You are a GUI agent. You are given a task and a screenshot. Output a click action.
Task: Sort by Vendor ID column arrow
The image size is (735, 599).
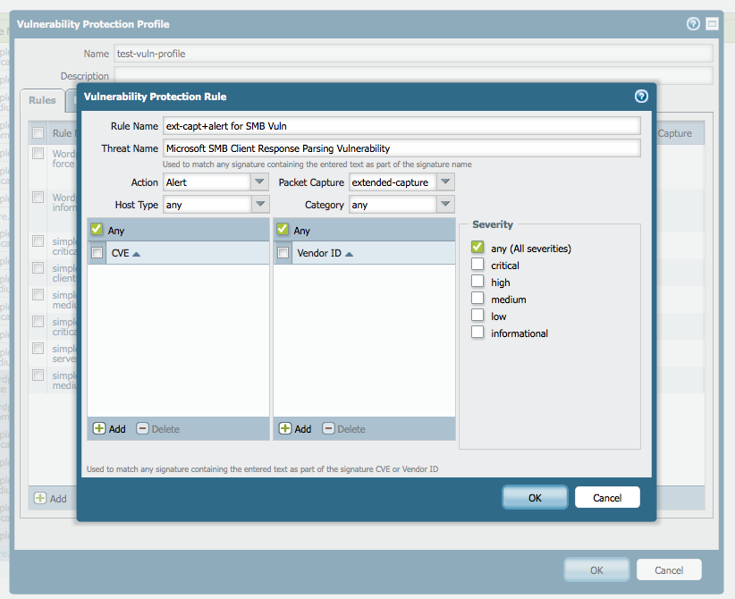click(350, 254)
